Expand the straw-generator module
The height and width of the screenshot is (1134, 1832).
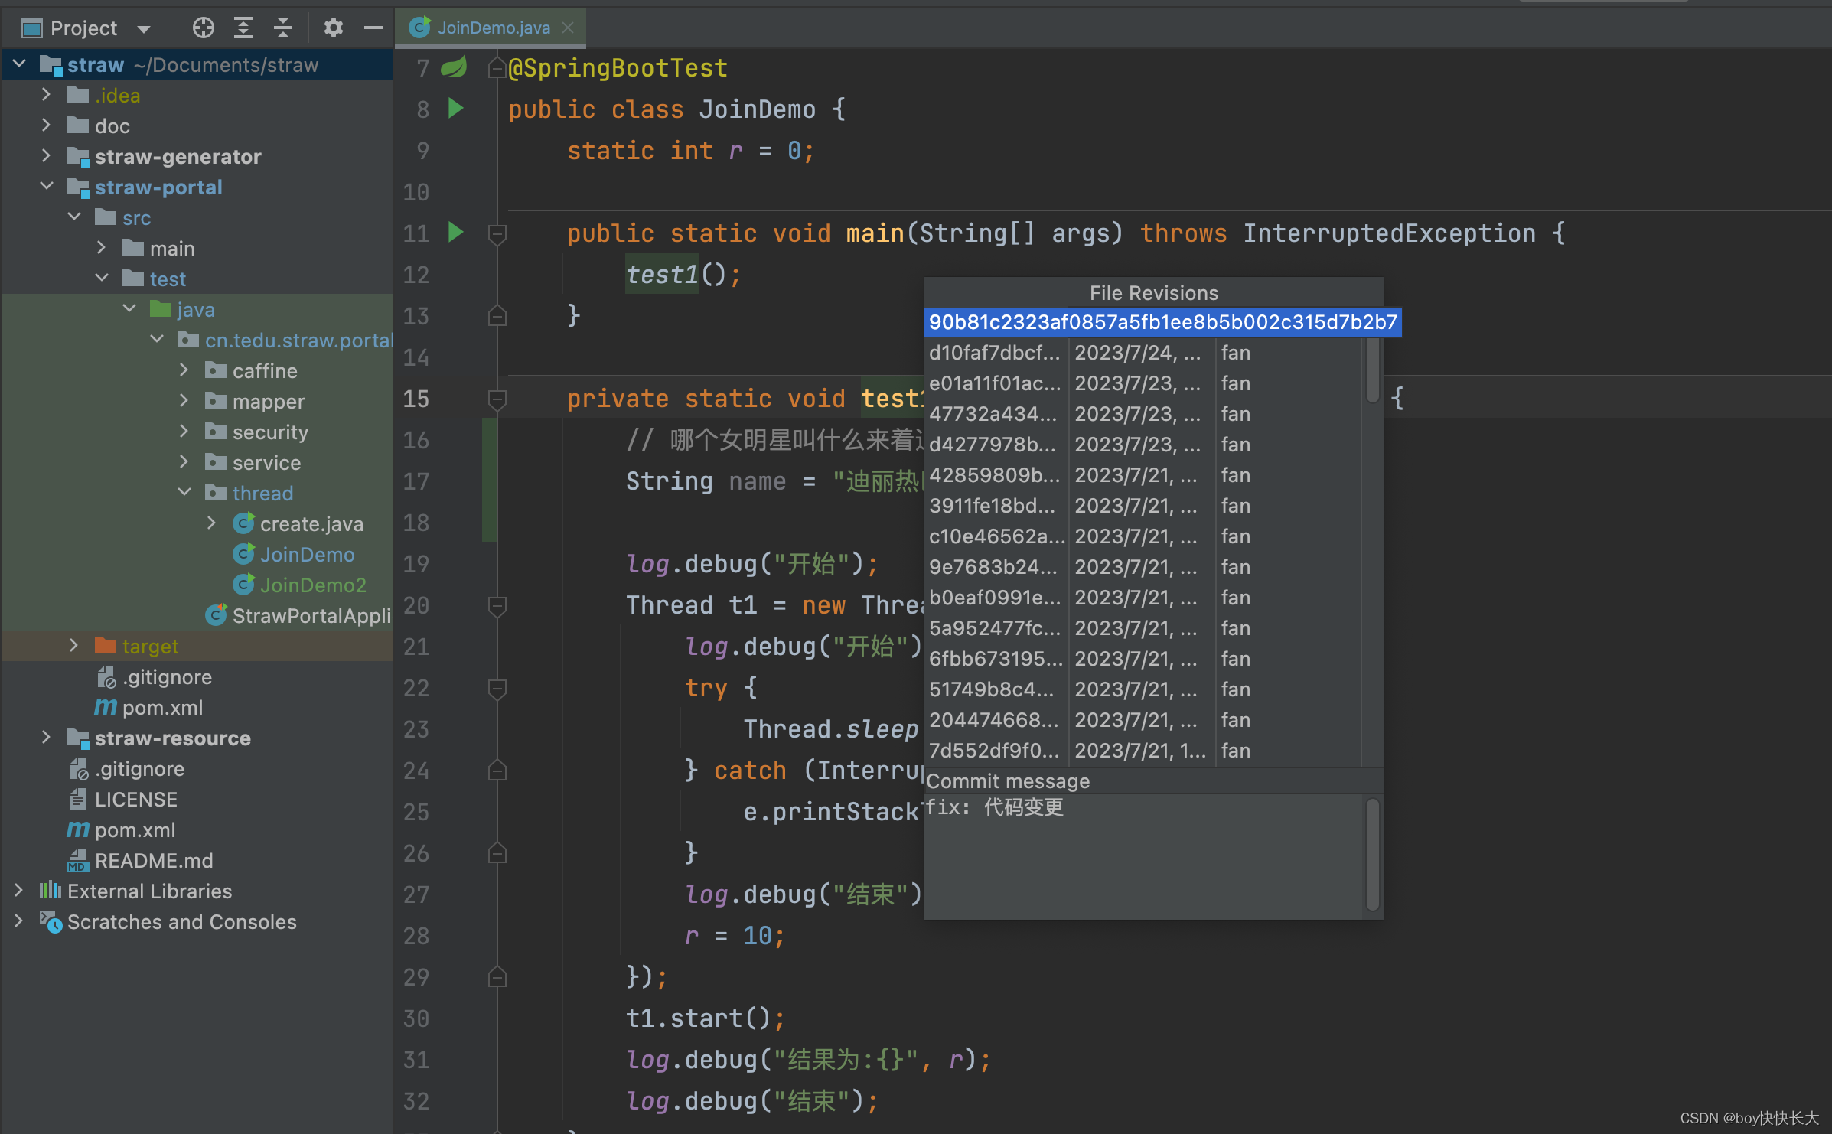point(47,156)
